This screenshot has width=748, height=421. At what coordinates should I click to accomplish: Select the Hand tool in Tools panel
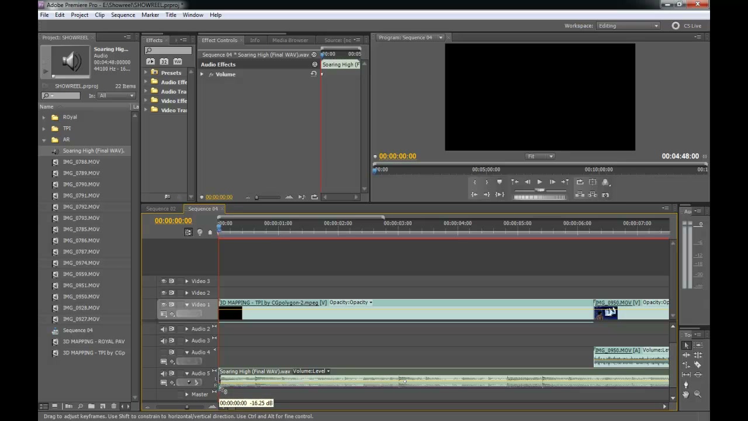point(686,395)
